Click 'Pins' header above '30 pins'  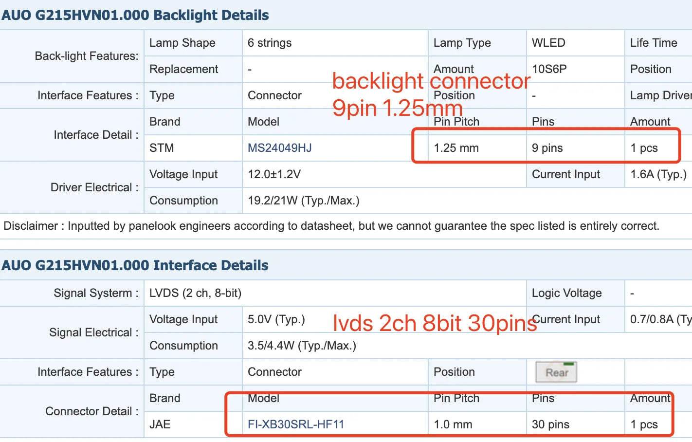(x=543, y=398)
